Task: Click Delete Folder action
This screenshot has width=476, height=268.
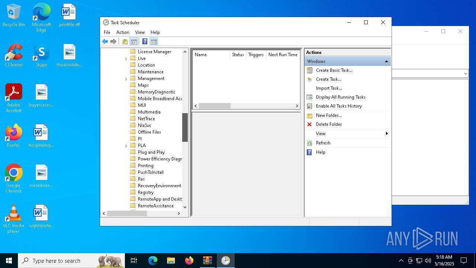Action: click(x=329, y=124)
